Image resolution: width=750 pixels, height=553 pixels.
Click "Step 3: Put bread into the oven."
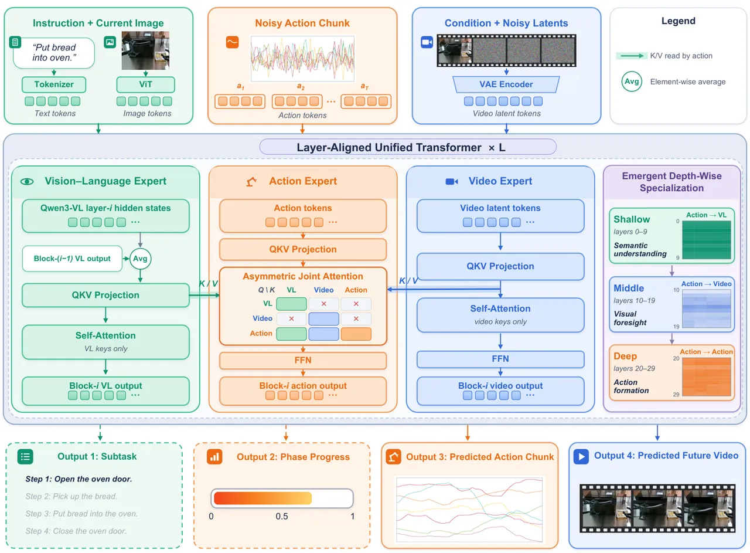(81, 514)
